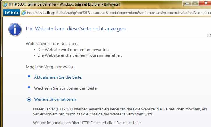211x127 pixels.
Task: Click the 'Dieser Fehler (HTTP 500...)' explanation paragraph
Action: pos(119,111)
